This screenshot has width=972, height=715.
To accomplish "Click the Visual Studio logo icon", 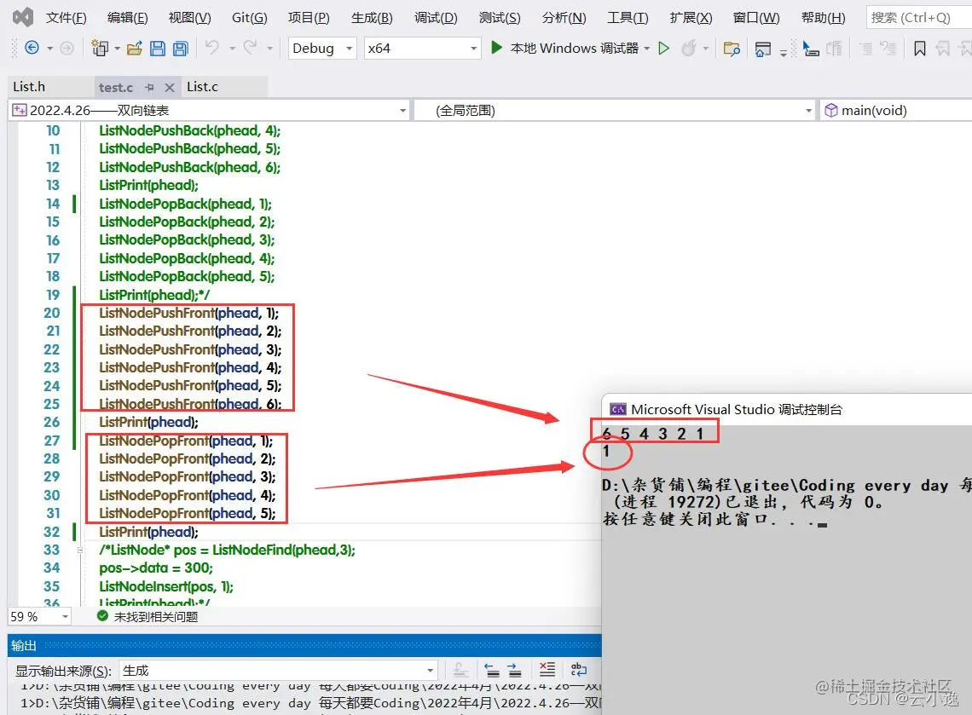I will [x=23, y=17].
